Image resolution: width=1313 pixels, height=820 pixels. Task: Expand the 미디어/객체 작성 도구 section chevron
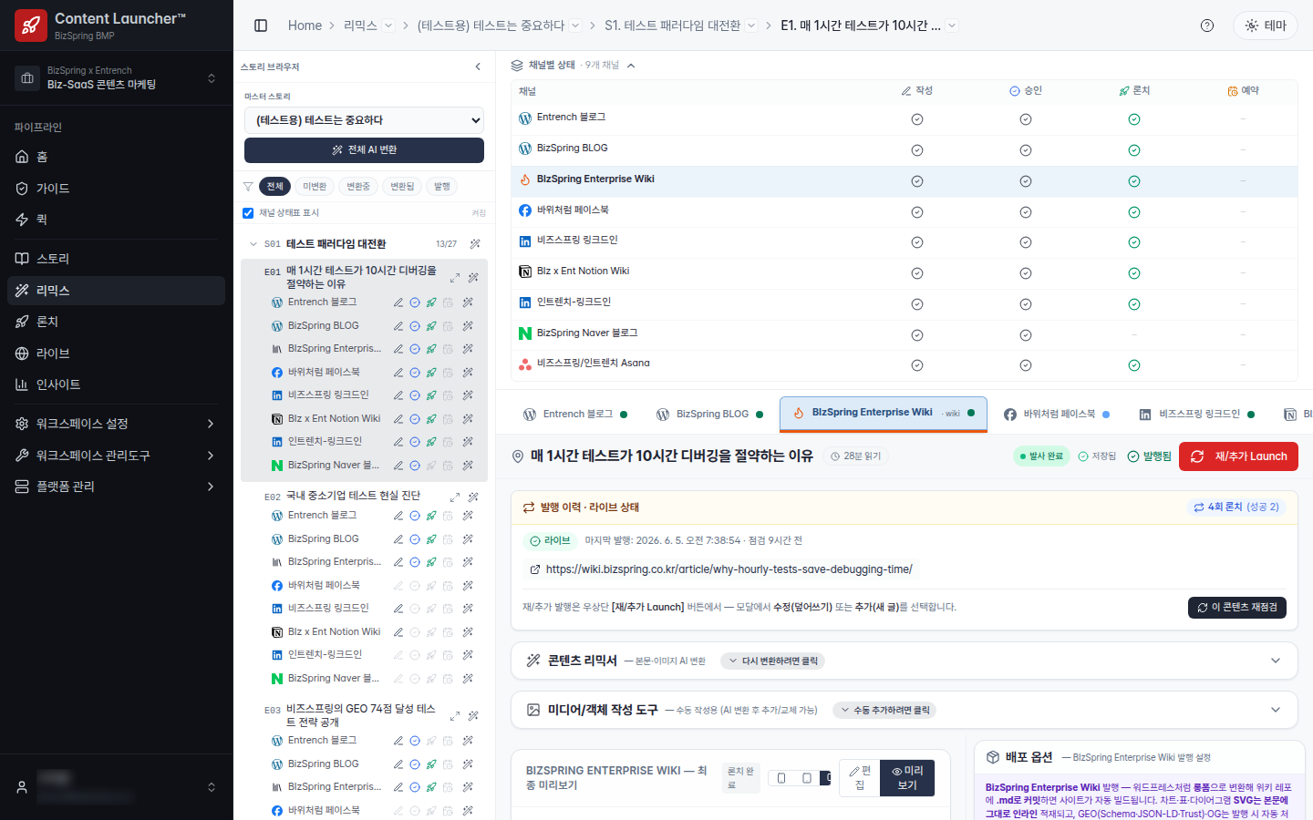coord(1276,710)
